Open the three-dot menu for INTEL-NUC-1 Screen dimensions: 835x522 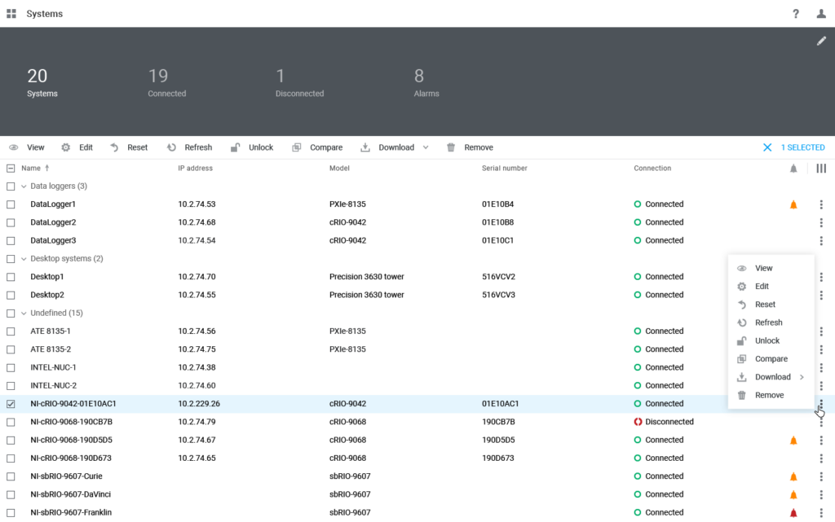point(821,367)
